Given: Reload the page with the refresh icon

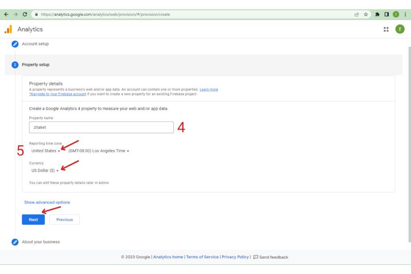Looking at the screenshot, I should coord(25,14).
